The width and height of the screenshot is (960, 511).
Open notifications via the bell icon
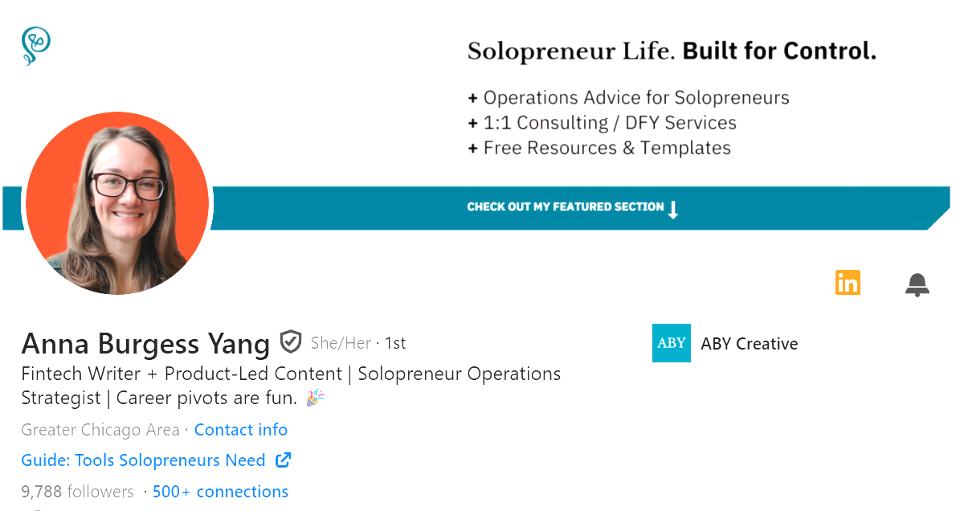(x=917, y=283)
